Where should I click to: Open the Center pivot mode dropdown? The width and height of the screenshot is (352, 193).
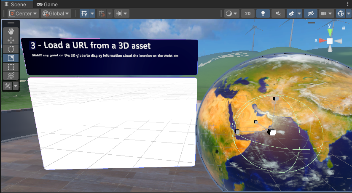click(23, 13)
